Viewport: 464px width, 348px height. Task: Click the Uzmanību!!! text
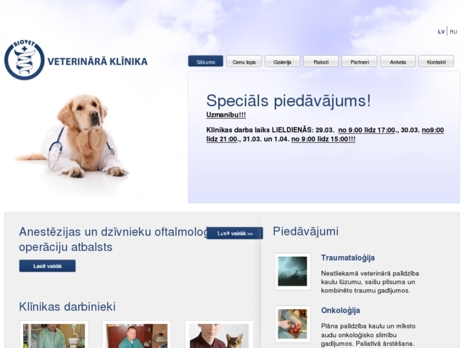coord(225,115)
